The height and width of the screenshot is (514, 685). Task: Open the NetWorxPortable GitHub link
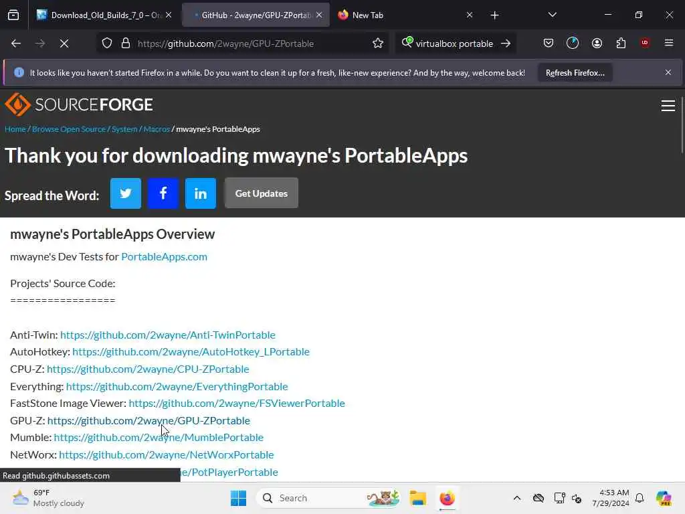click(167, 455)
